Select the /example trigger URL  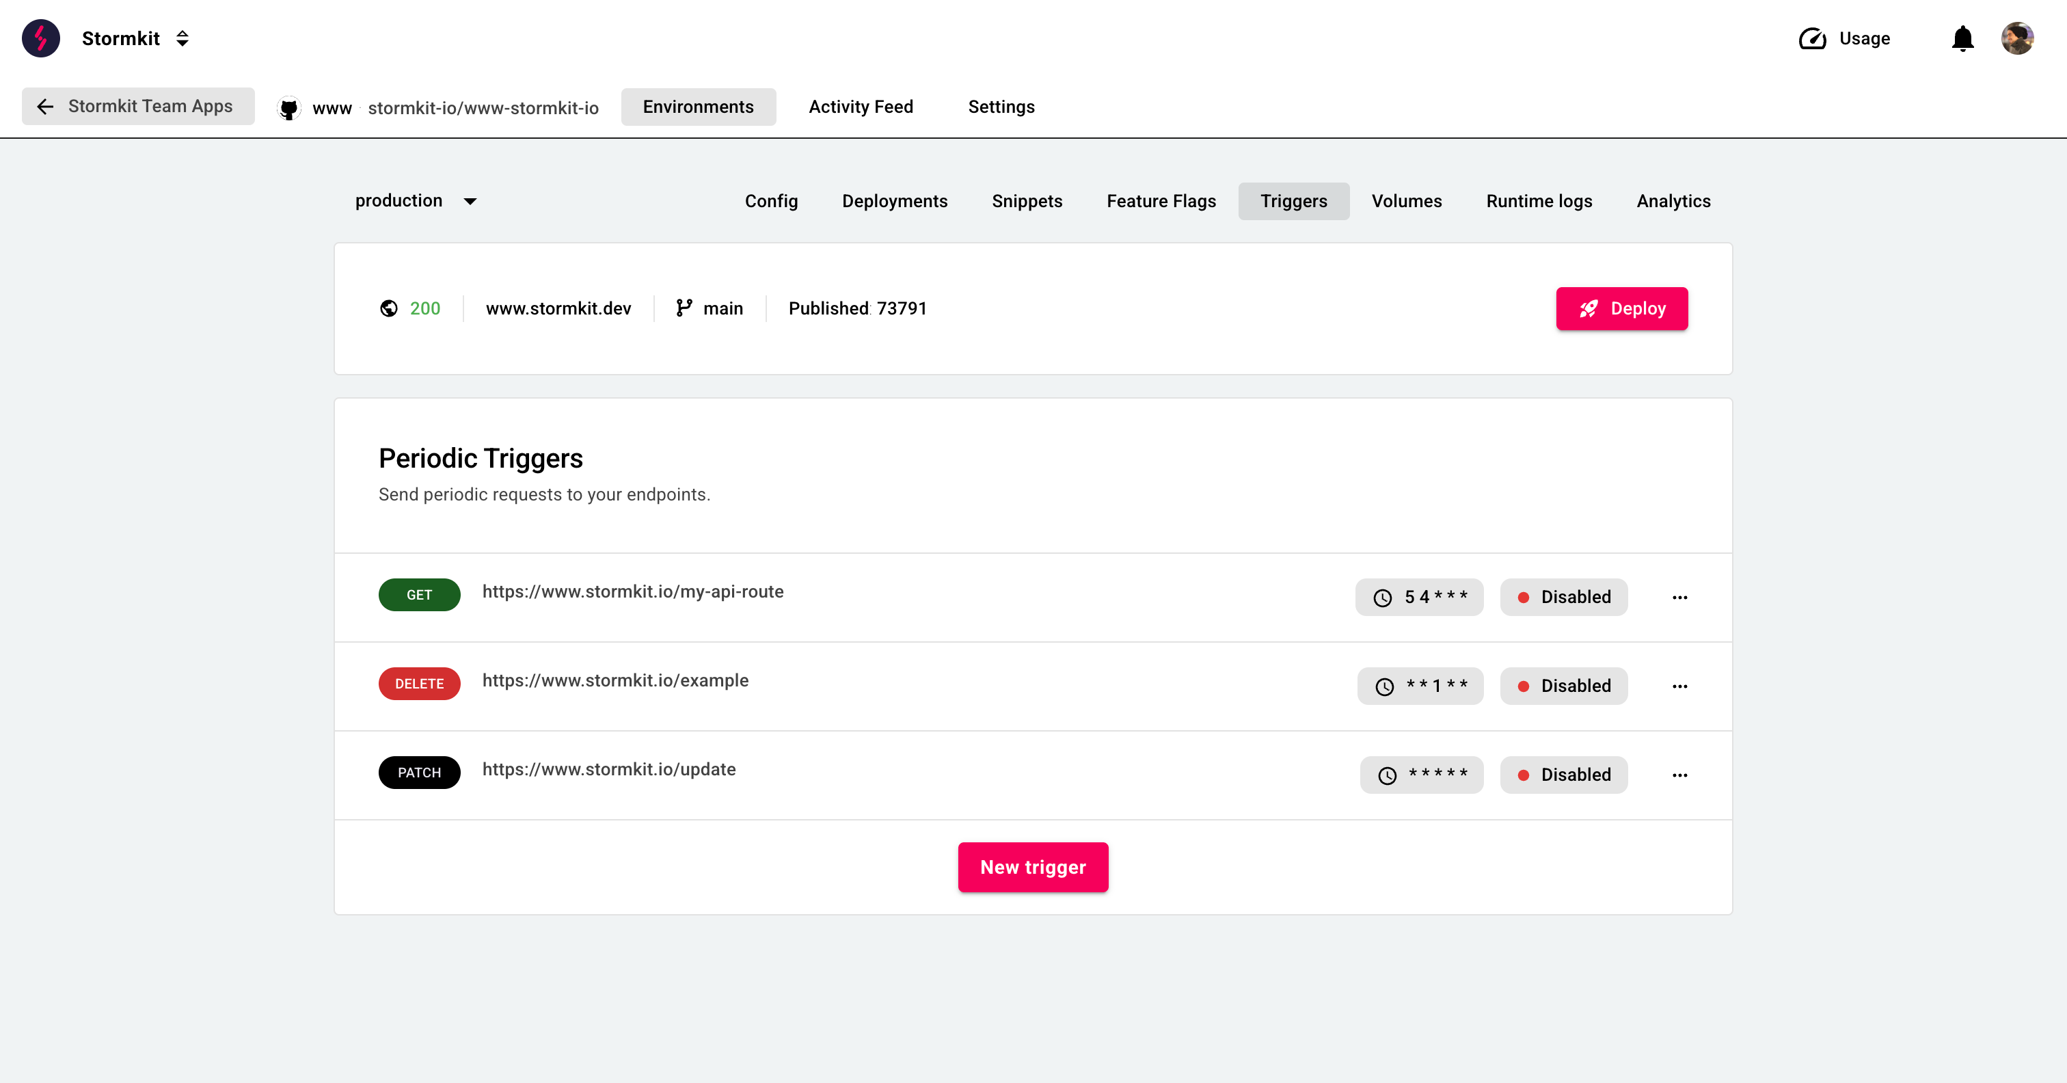point(614,681)
